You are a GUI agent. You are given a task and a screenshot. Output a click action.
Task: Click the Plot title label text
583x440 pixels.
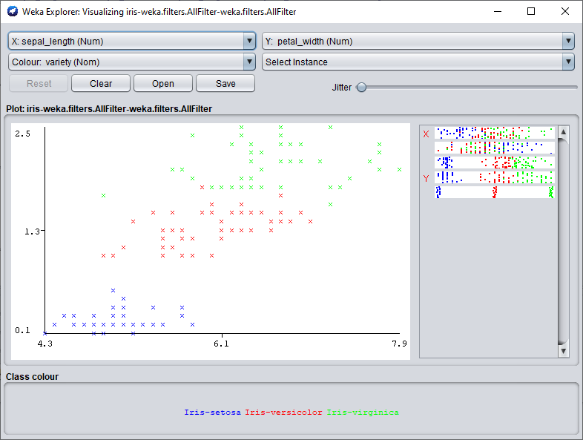coord(109,109)
